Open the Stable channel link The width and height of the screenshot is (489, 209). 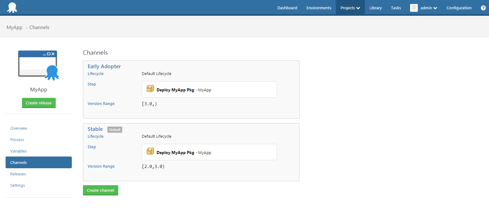pos(95,129)
